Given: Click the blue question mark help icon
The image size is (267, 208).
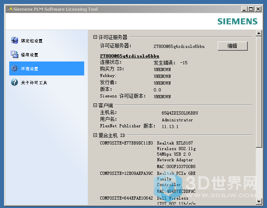Looking at the screenshot, I should [x=14, y=82].
